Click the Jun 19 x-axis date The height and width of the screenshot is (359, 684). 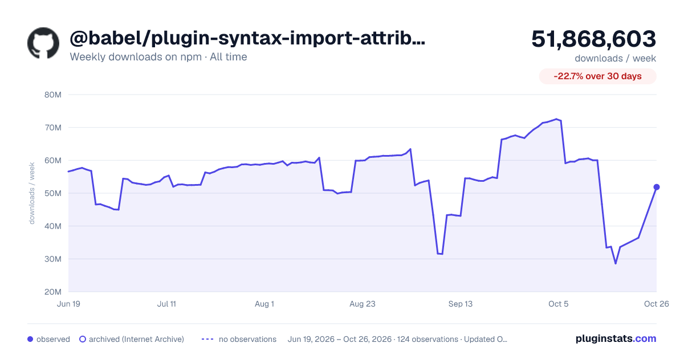point(68,304)
